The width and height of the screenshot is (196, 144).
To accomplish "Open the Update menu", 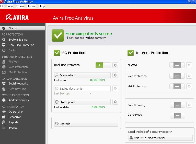I will 31,6.
